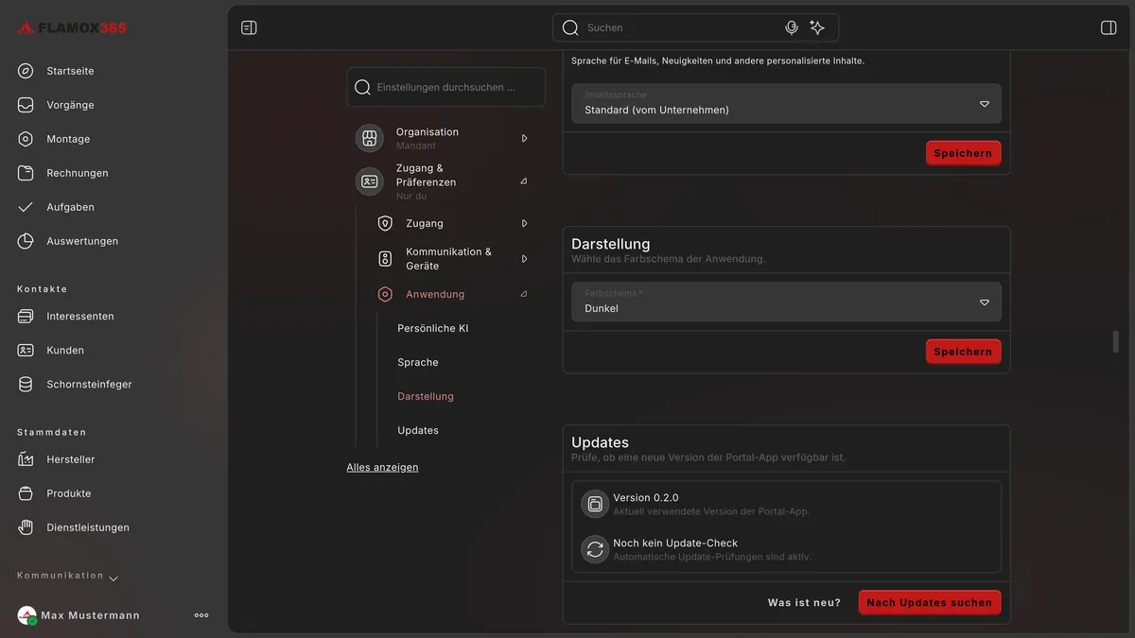Open Interessenten card icon
This screenshot has height=638, width=1135.
pos(26,316)
